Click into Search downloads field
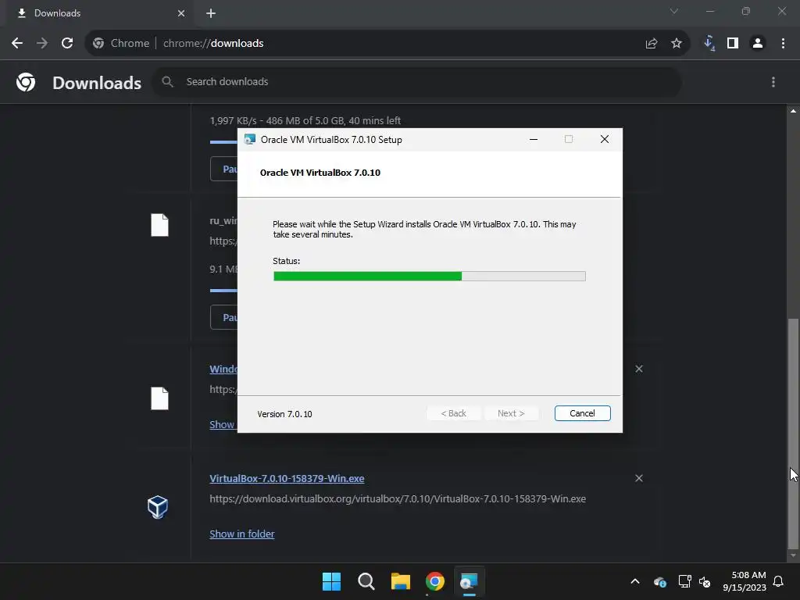This screenshot has height=600, width=800. pos(417,81)
